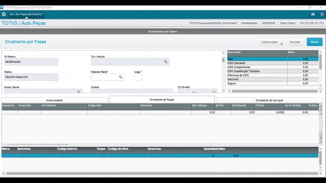Click the TOTVS home circle icon
Viewport: 326px width, 183px height.
click(4, 14)
